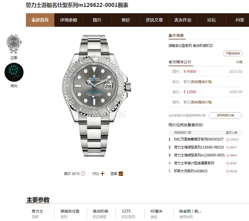This screenshot has height=221, width=249.
Task: Click heart icon beside IWC万国表 13617
Action: 227,140
